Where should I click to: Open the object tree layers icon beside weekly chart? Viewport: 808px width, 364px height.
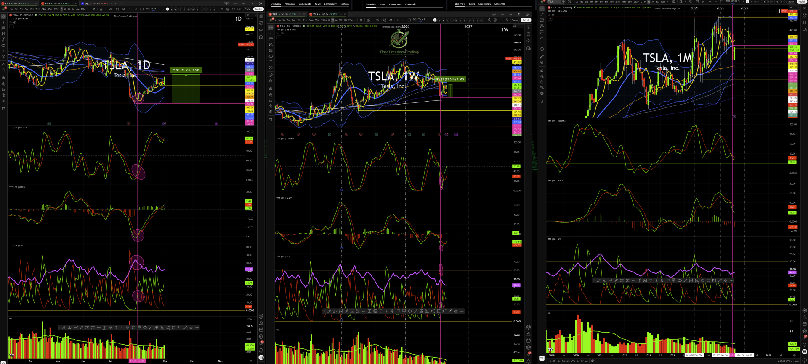[529, 41]
